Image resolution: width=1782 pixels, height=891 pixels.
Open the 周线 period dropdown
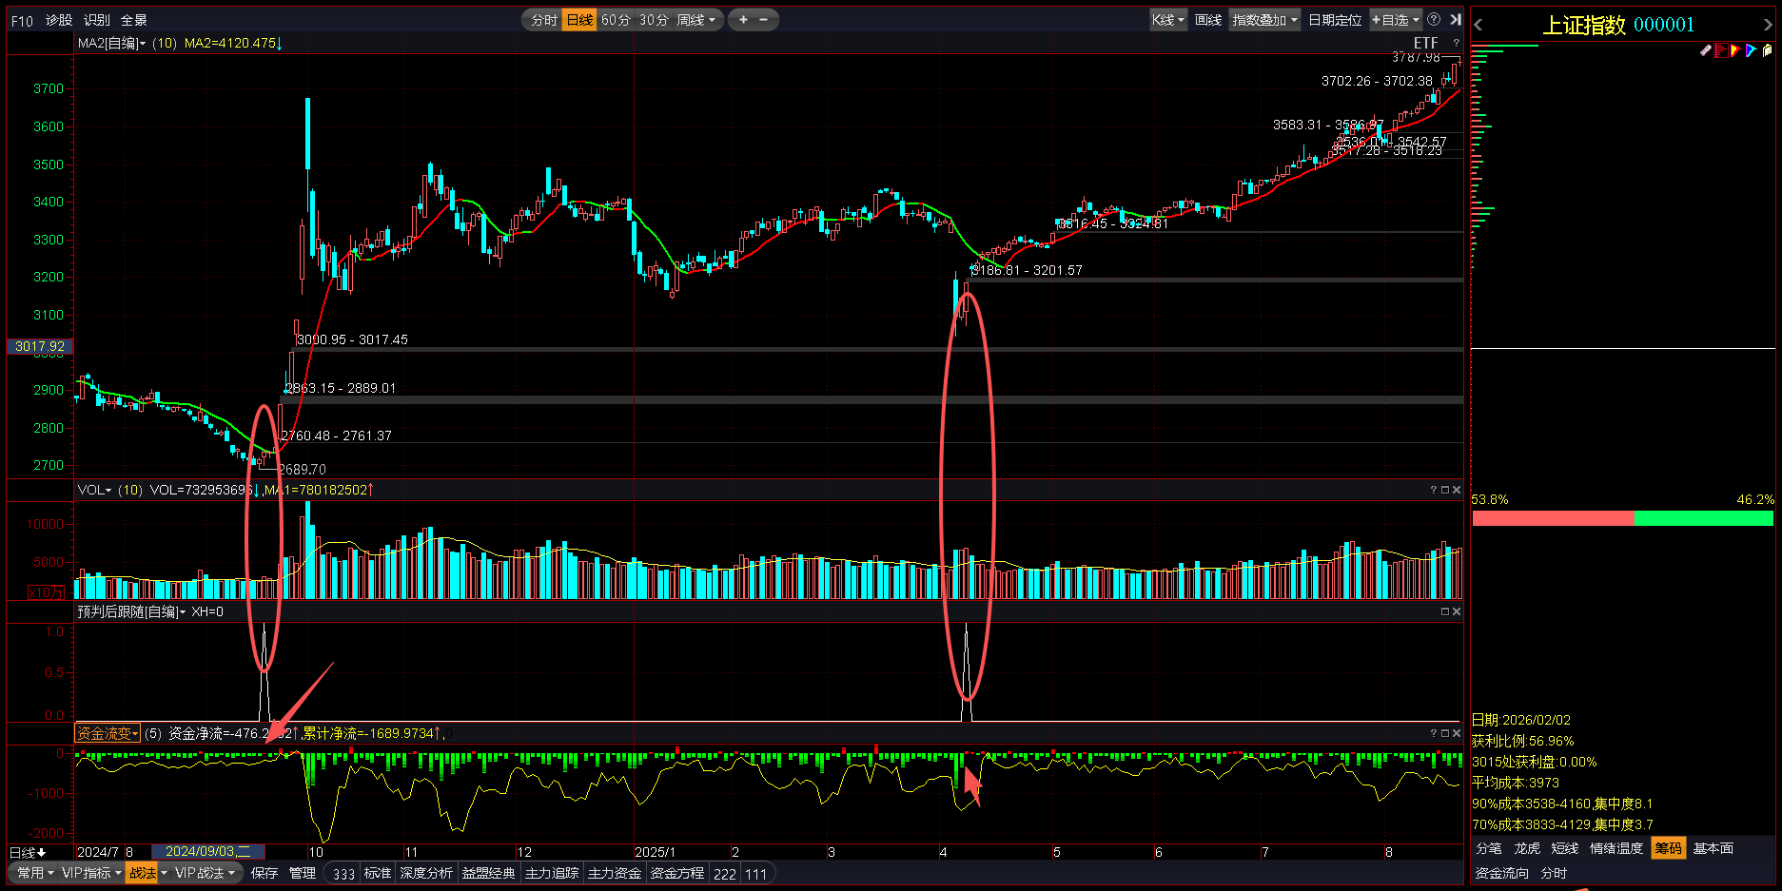[x=696, y=20]
